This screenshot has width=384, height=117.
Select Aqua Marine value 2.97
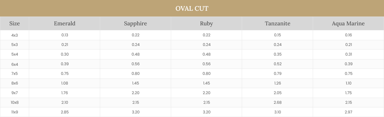348,112
